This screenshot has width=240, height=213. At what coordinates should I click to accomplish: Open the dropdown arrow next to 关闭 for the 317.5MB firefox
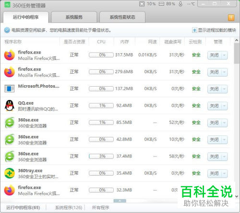pyautogui.click(x=224, y=55)
